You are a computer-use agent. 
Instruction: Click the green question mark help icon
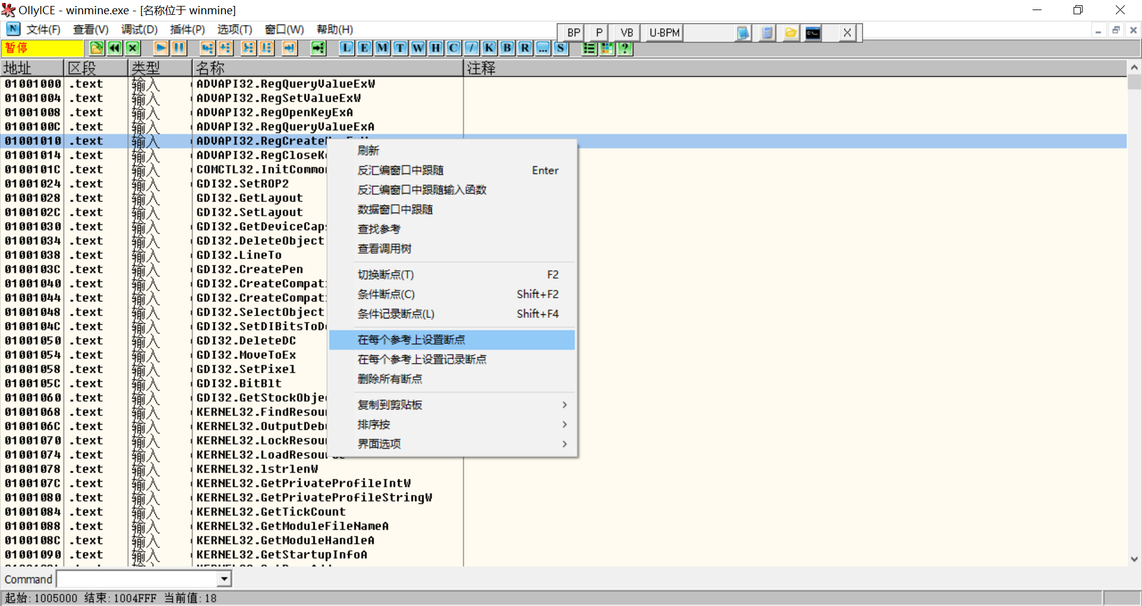click(x=625, y=48)
